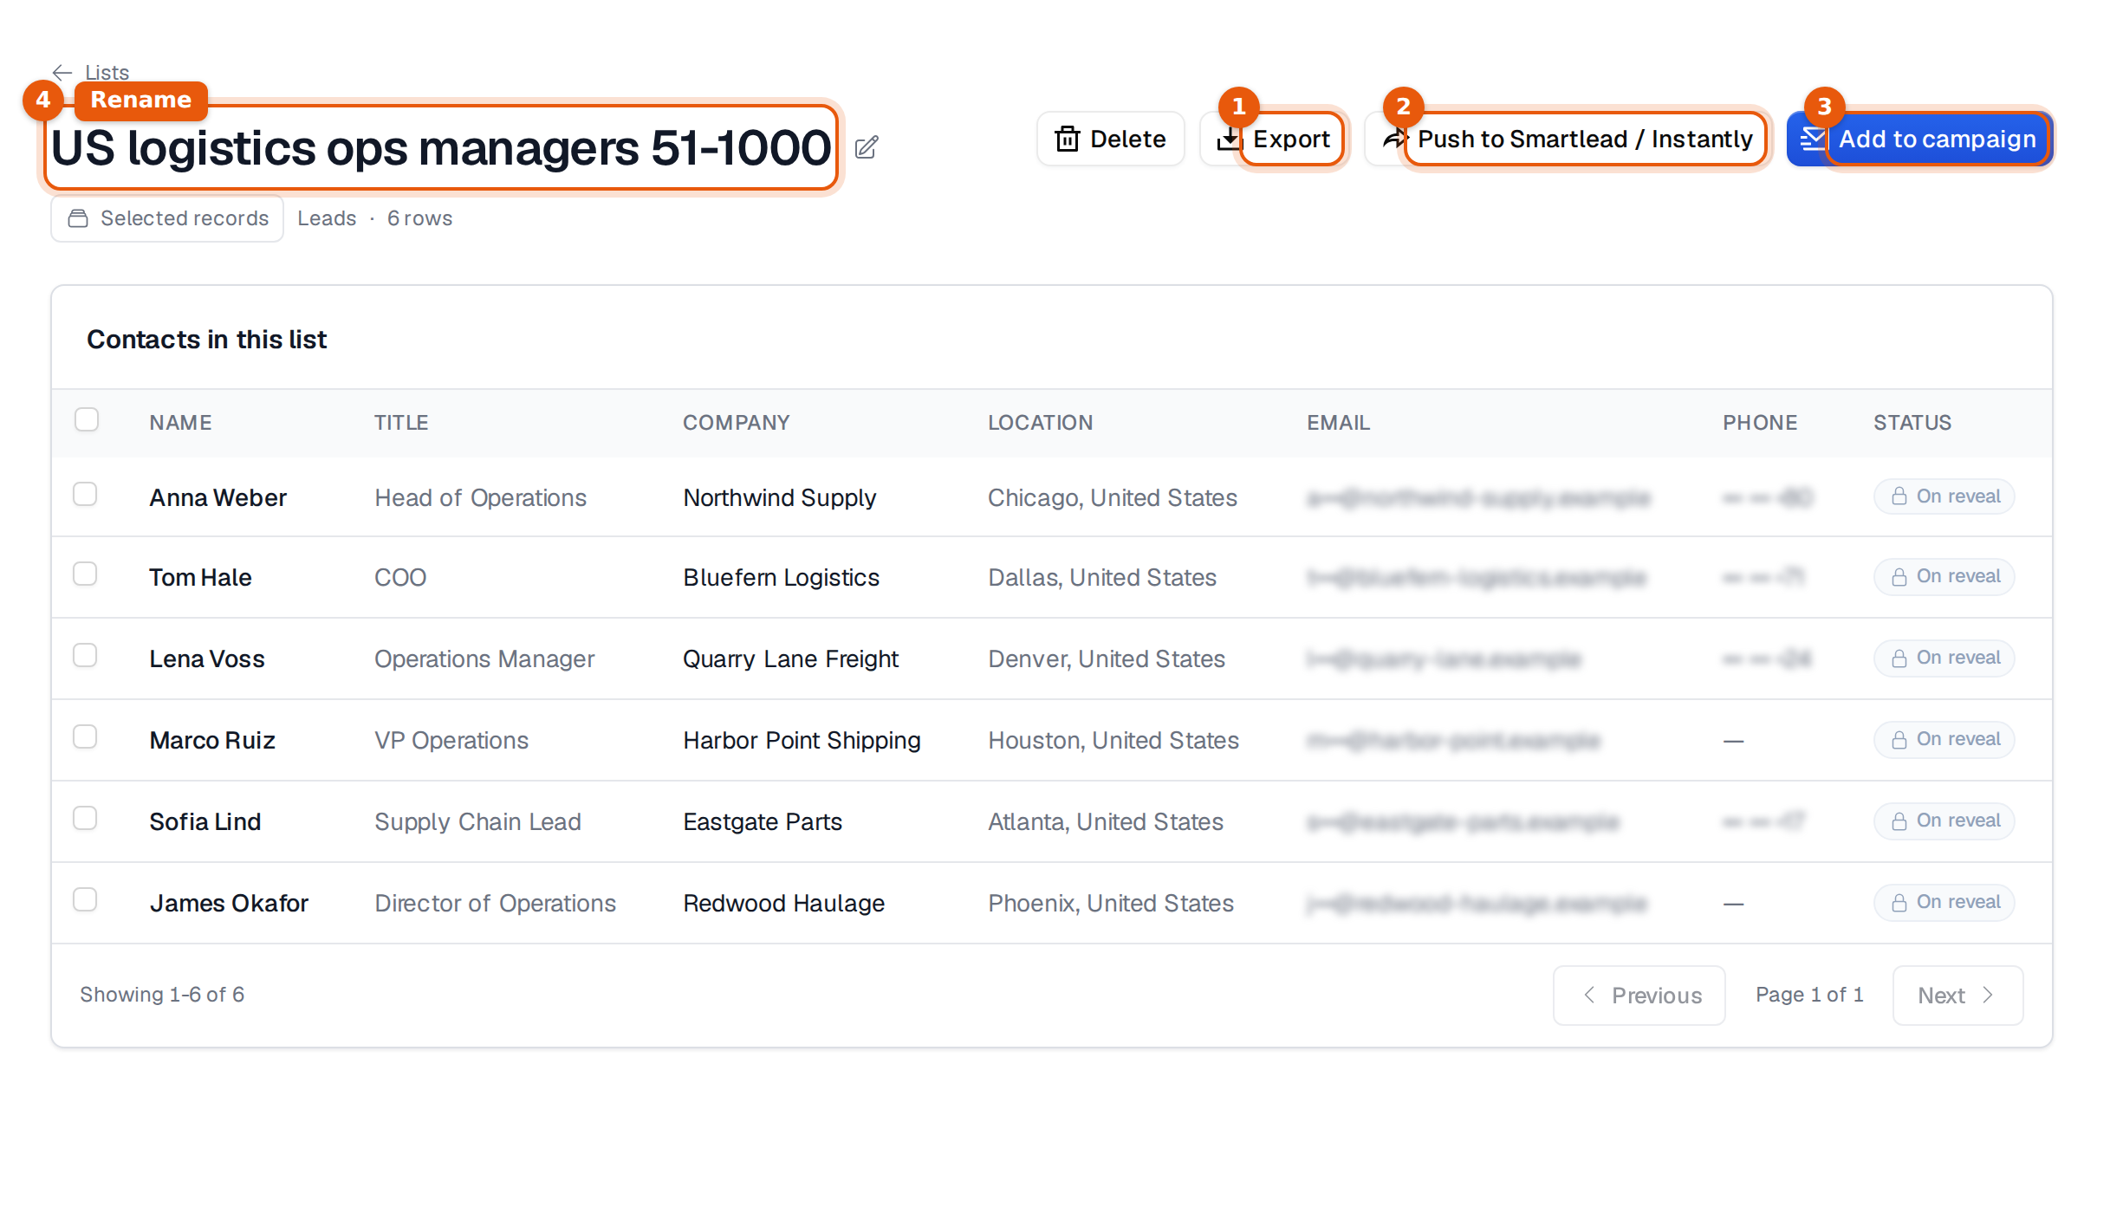Select Anna Weber's row checkbox
The height and width of the screenshot is (1213, 2123).
(x=85, y=495)
